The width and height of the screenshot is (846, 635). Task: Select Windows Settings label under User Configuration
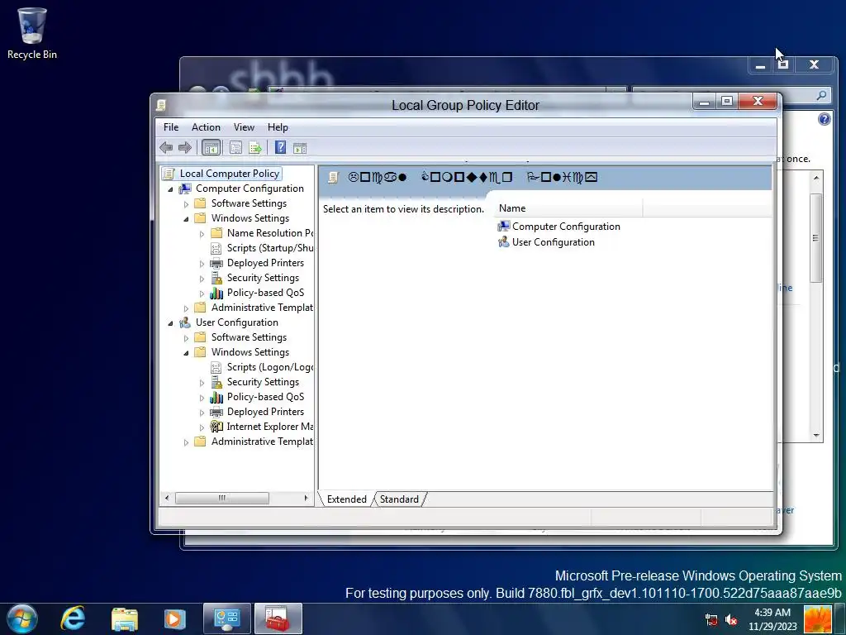250,352
